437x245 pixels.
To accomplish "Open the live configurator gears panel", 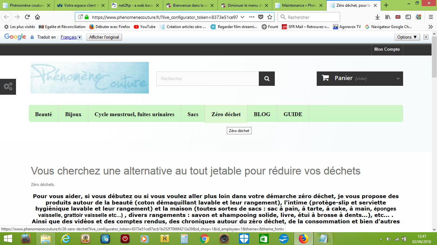I will (x=8, y=86).
